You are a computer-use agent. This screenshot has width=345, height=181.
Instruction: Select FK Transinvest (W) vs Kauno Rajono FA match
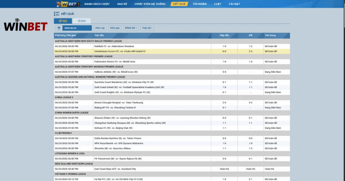[172, 158]
